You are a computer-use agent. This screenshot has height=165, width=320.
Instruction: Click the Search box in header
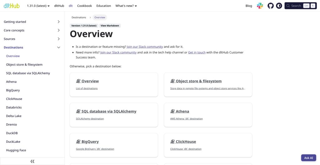pos(300,6)
